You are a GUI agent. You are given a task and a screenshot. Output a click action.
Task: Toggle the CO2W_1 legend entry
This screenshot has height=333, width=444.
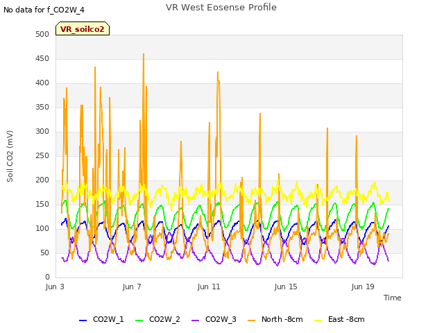point(101,319)
